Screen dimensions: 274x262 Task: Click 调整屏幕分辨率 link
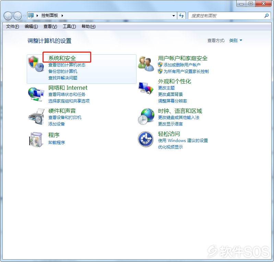[172, 101]
